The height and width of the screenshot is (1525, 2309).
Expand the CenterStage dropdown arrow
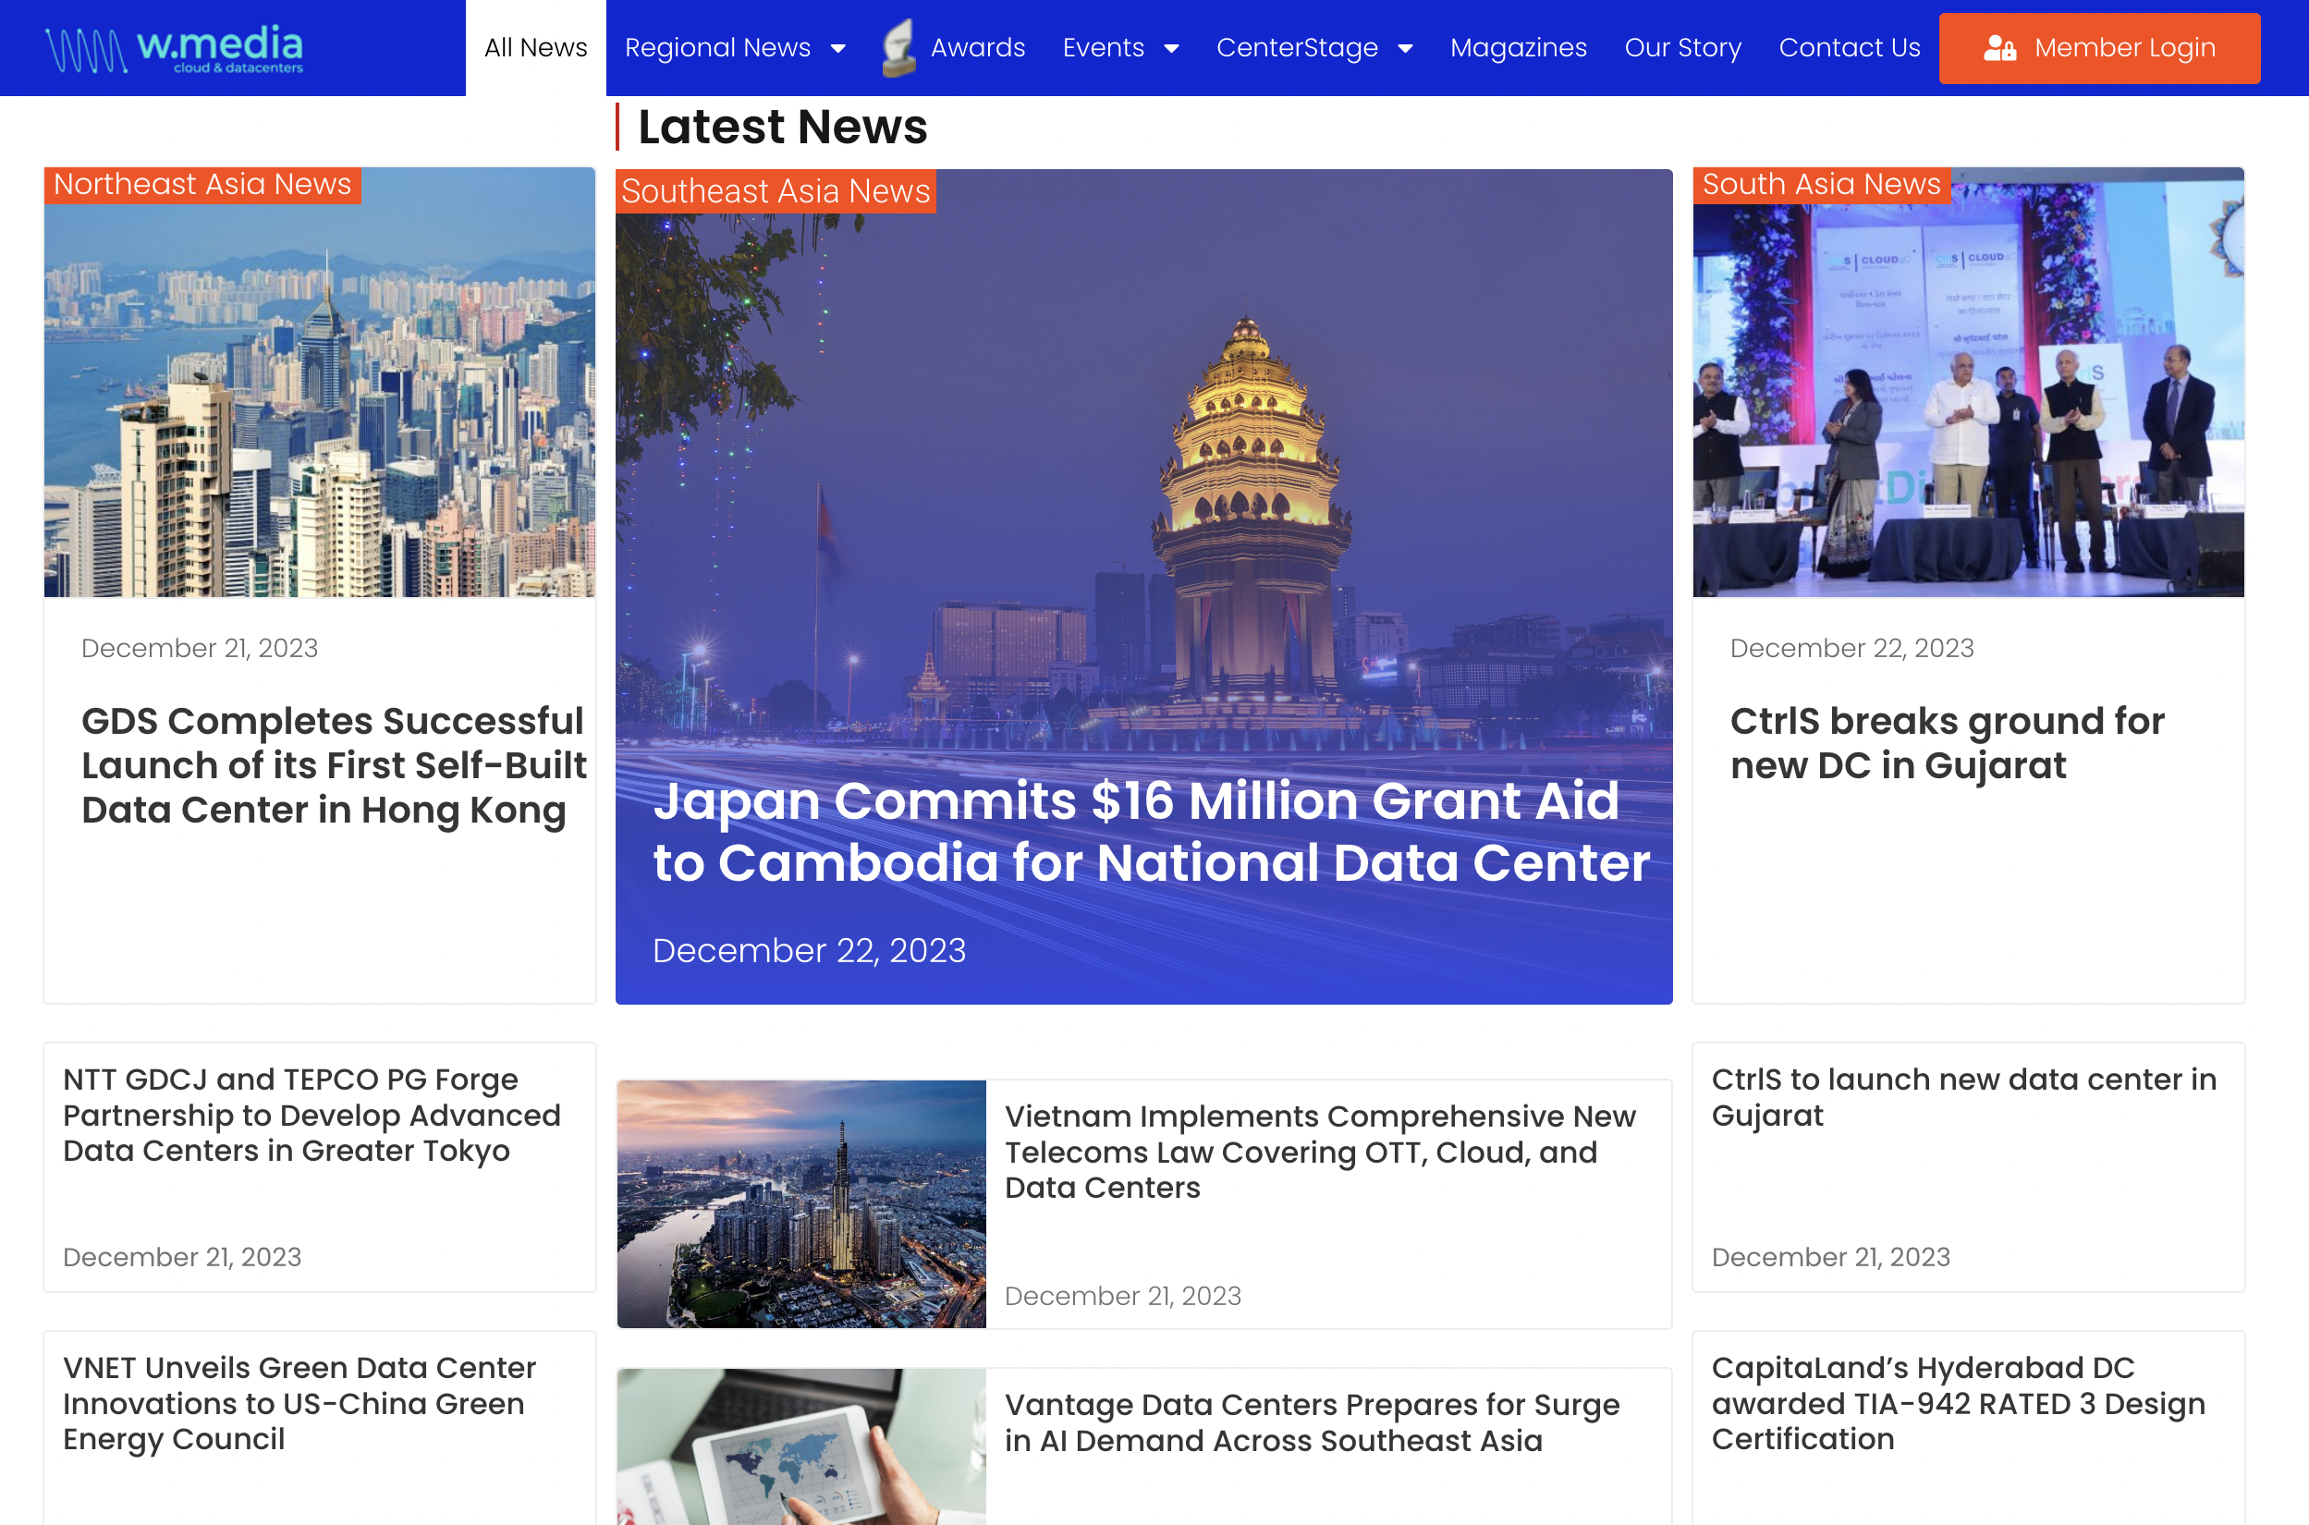1405,48
